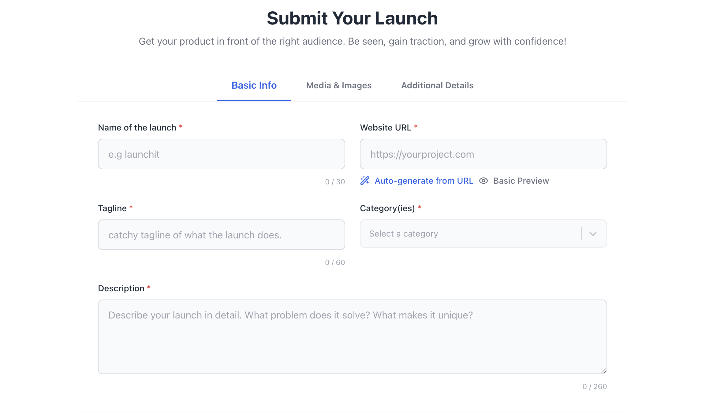Click the 0 / 260 character counter
Image resolution: width=713 pixels, height=412 pixels.
coord(594,387)
